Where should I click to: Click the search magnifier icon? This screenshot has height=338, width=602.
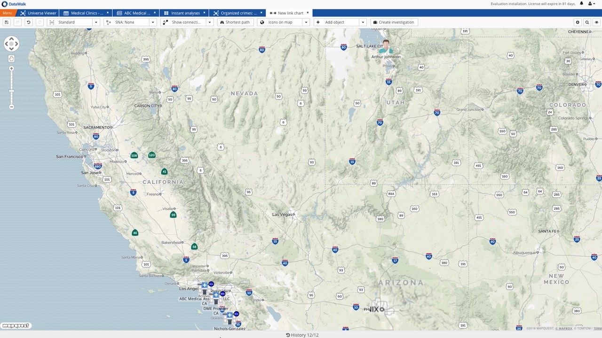[587, 22]
